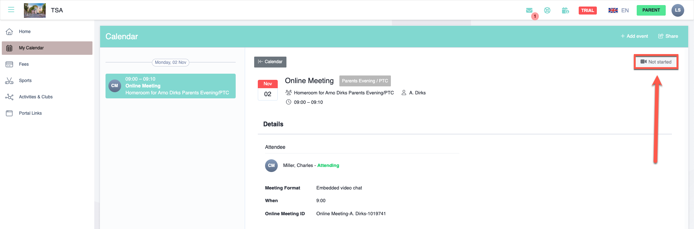Open the LS user avatar menu
Screen dimensions: 694x229
(x=677, y=10)
